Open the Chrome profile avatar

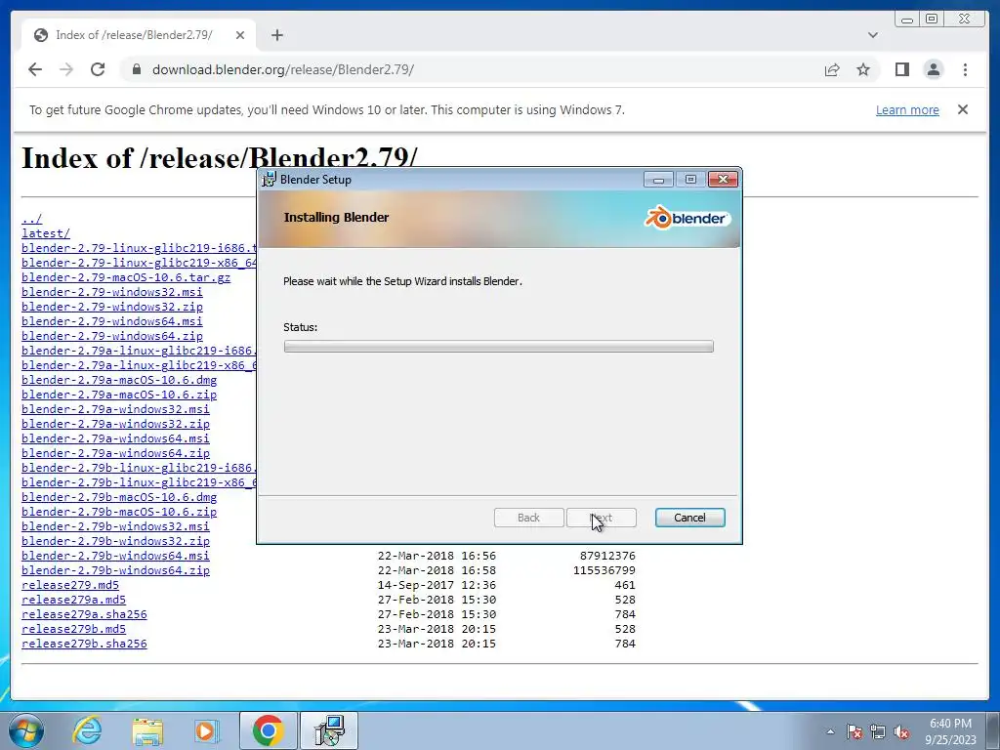point(933,69)
